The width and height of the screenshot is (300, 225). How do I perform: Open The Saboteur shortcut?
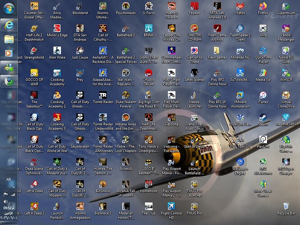point(34,100)
